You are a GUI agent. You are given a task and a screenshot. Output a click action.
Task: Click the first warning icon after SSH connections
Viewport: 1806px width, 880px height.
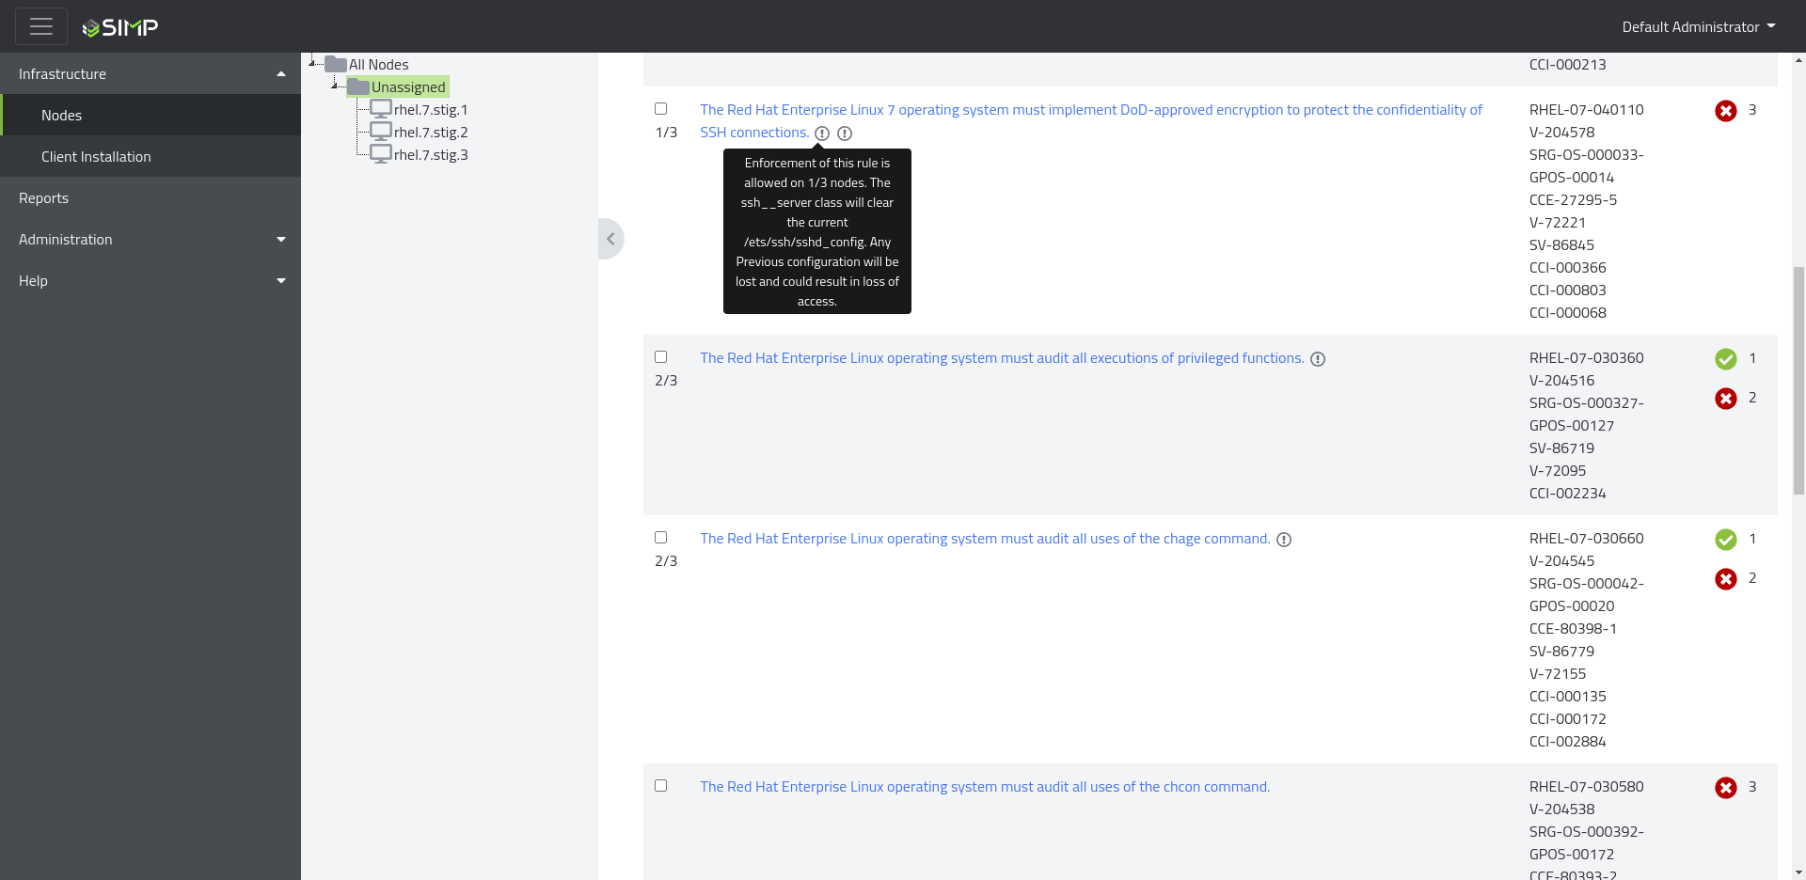(x=822, y=134)
